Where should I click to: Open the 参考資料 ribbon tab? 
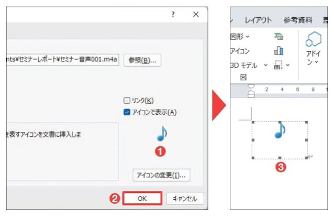click(x=298, y=20)
